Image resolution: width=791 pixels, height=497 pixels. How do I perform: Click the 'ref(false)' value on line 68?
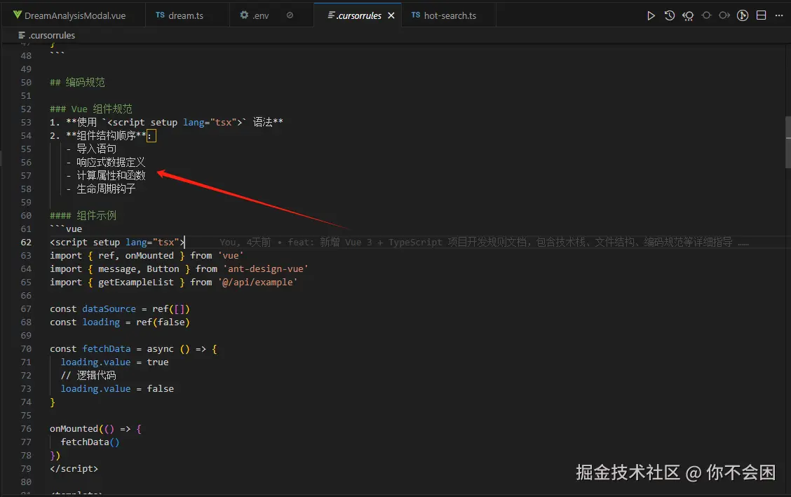(x=163, y=322)
